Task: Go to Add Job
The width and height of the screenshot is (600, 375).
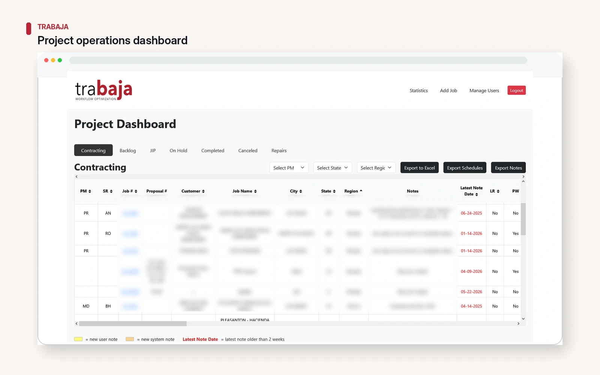Action: (x=448, y=90)
